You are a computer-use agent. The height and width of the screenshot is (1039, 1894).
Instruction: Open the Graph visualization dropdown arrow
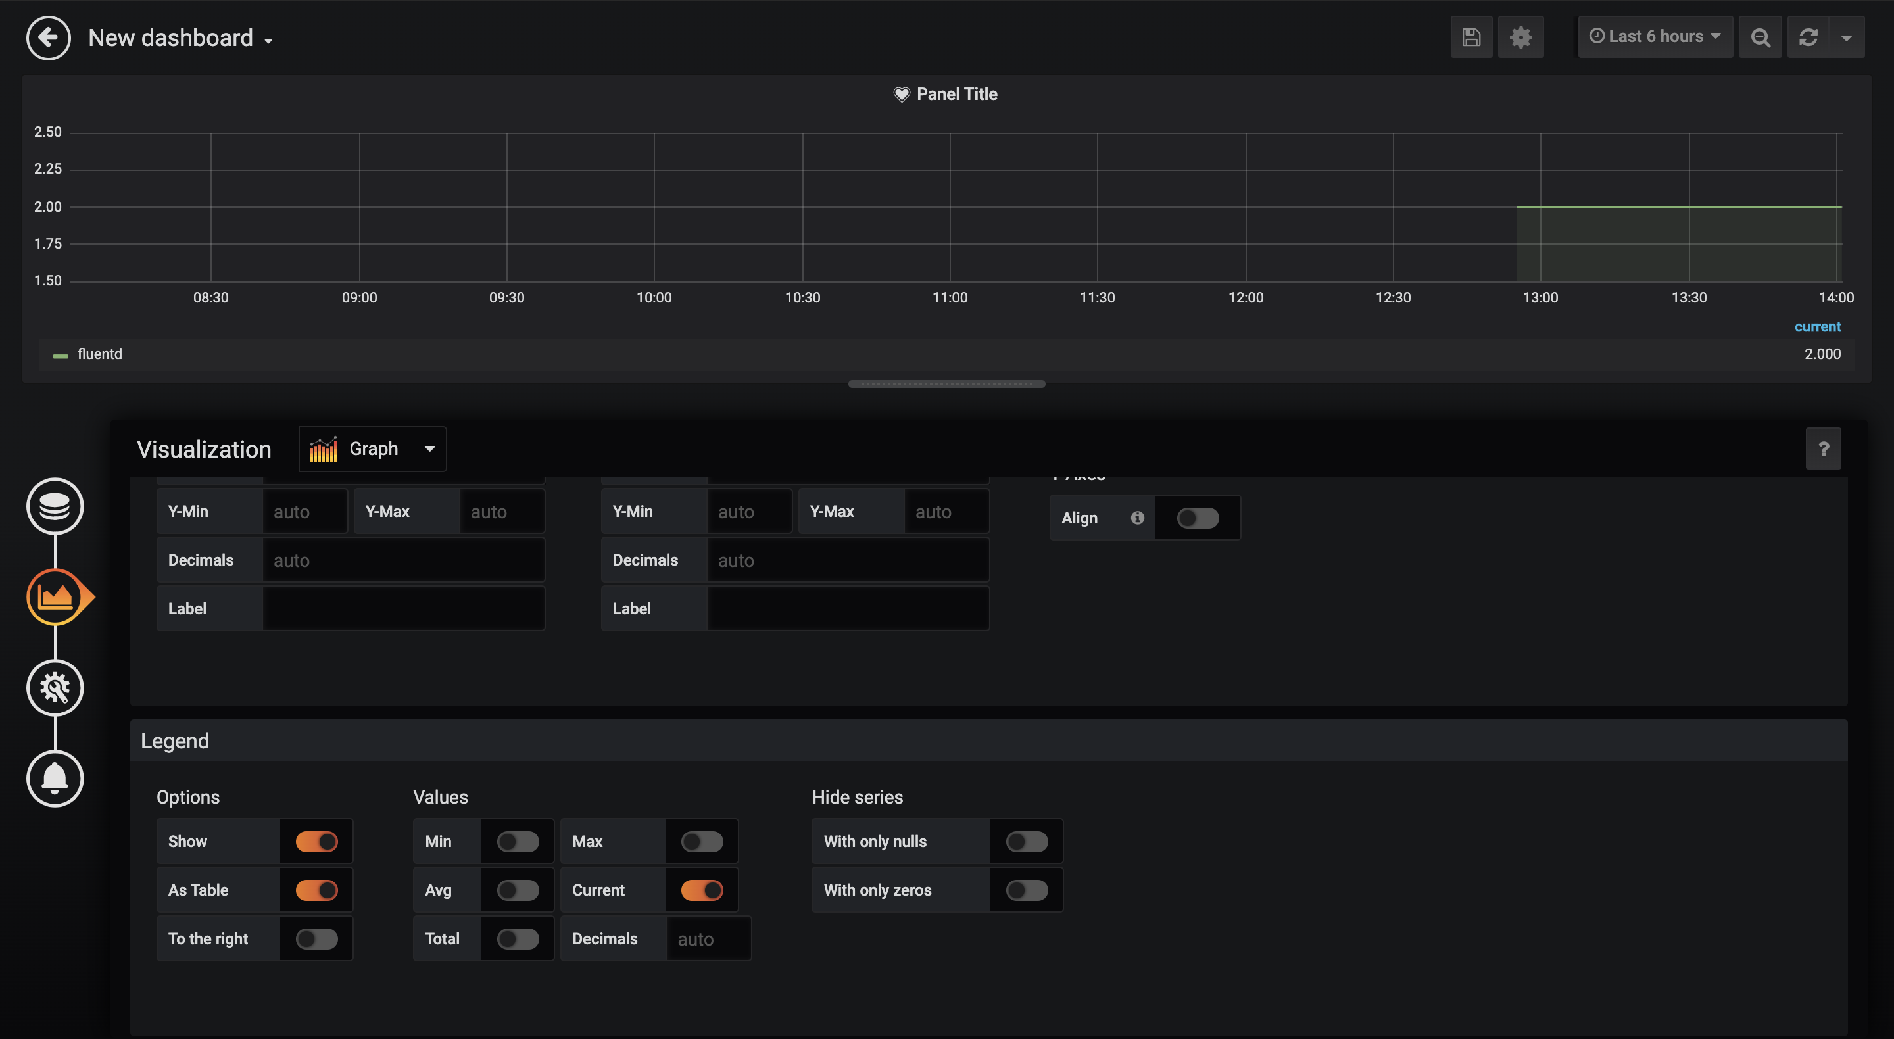430,448
